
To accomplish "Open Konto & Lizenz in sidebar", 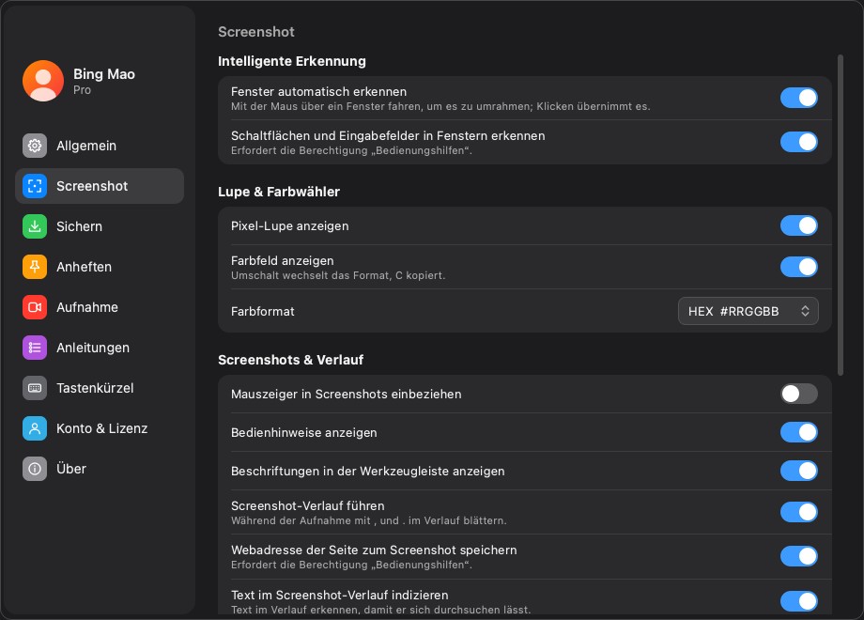I will (x=100, y=428).
